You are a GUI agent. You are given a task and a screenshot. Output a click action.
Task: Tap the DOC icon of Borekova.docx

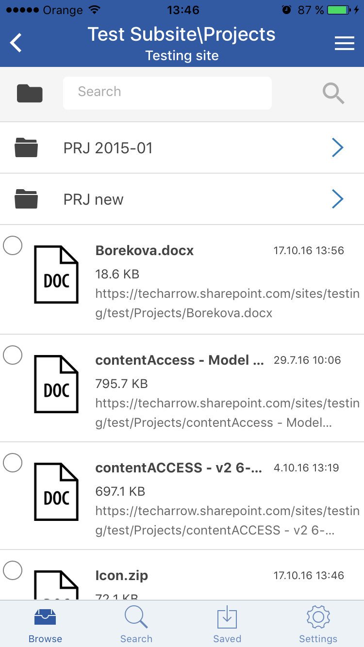pyautogui.click(x=56, y=275)
